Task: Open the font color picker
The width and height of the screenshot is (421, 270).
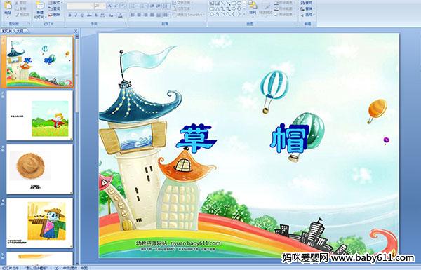Action: pyautogui.click(x=121, y=15)
